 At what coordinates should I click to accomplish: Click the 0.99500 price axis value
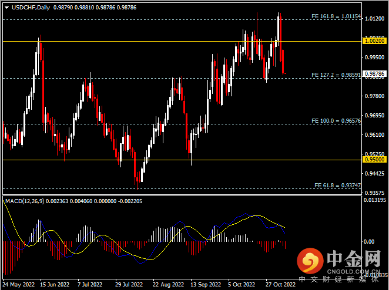[375, 58]
